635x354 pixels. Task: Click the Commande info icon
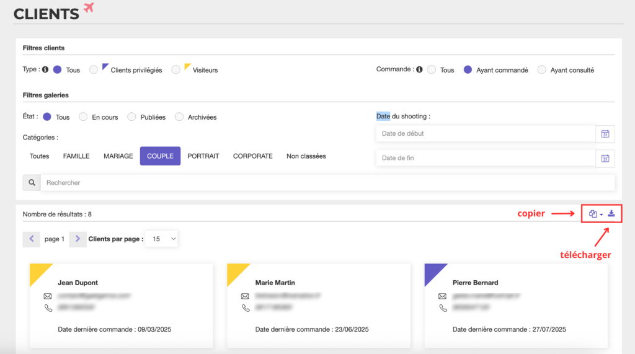point(420,69)
